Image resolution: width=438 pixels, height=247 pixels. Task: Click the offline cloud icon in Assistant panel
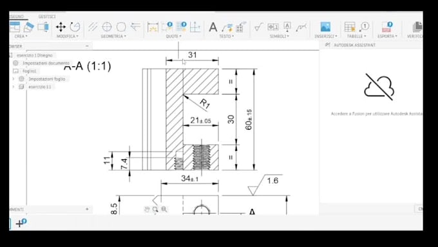pyautogui.click(x=379, y=86)
